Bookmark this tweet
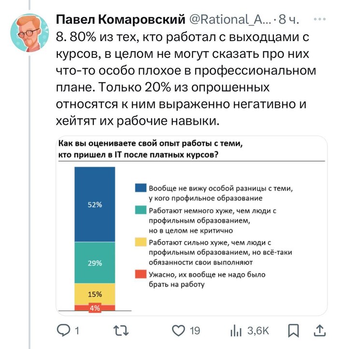Screen dimensions: 338x349 (293, 330)
